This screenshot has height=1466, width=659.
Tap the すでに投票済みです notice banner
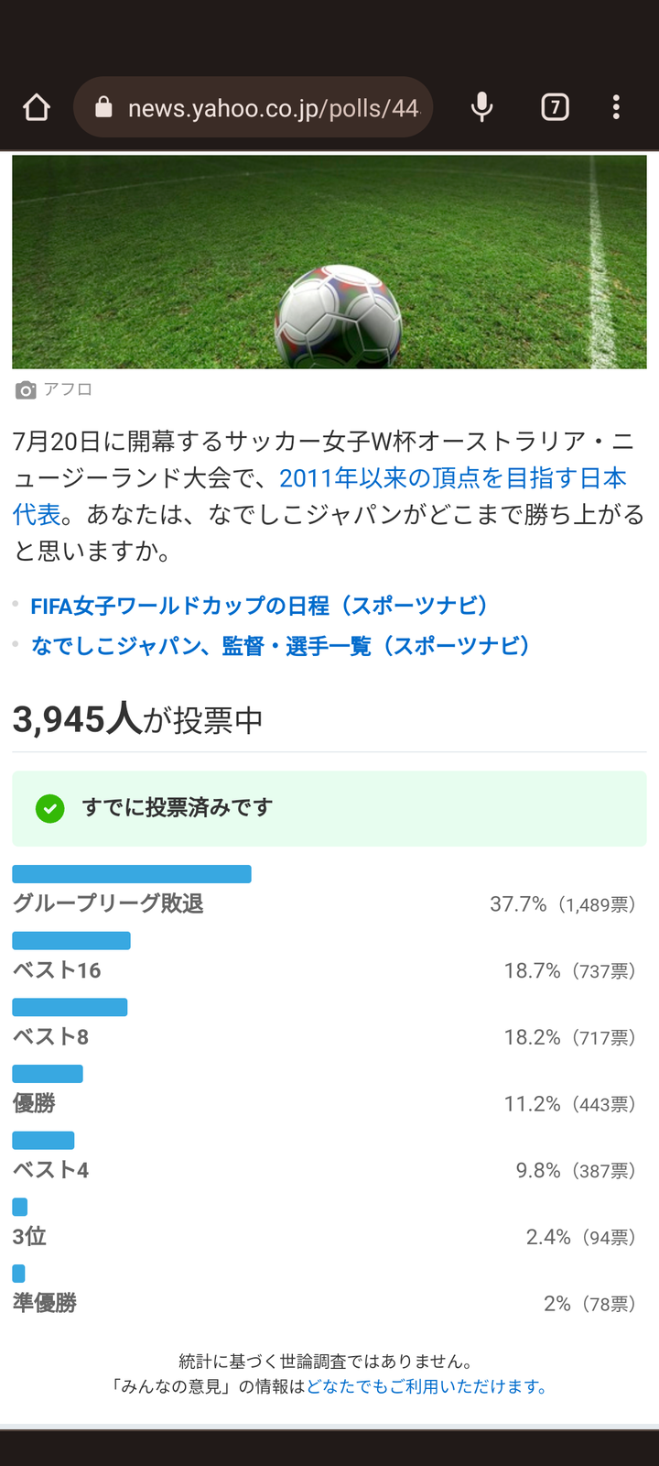[329, 808]
